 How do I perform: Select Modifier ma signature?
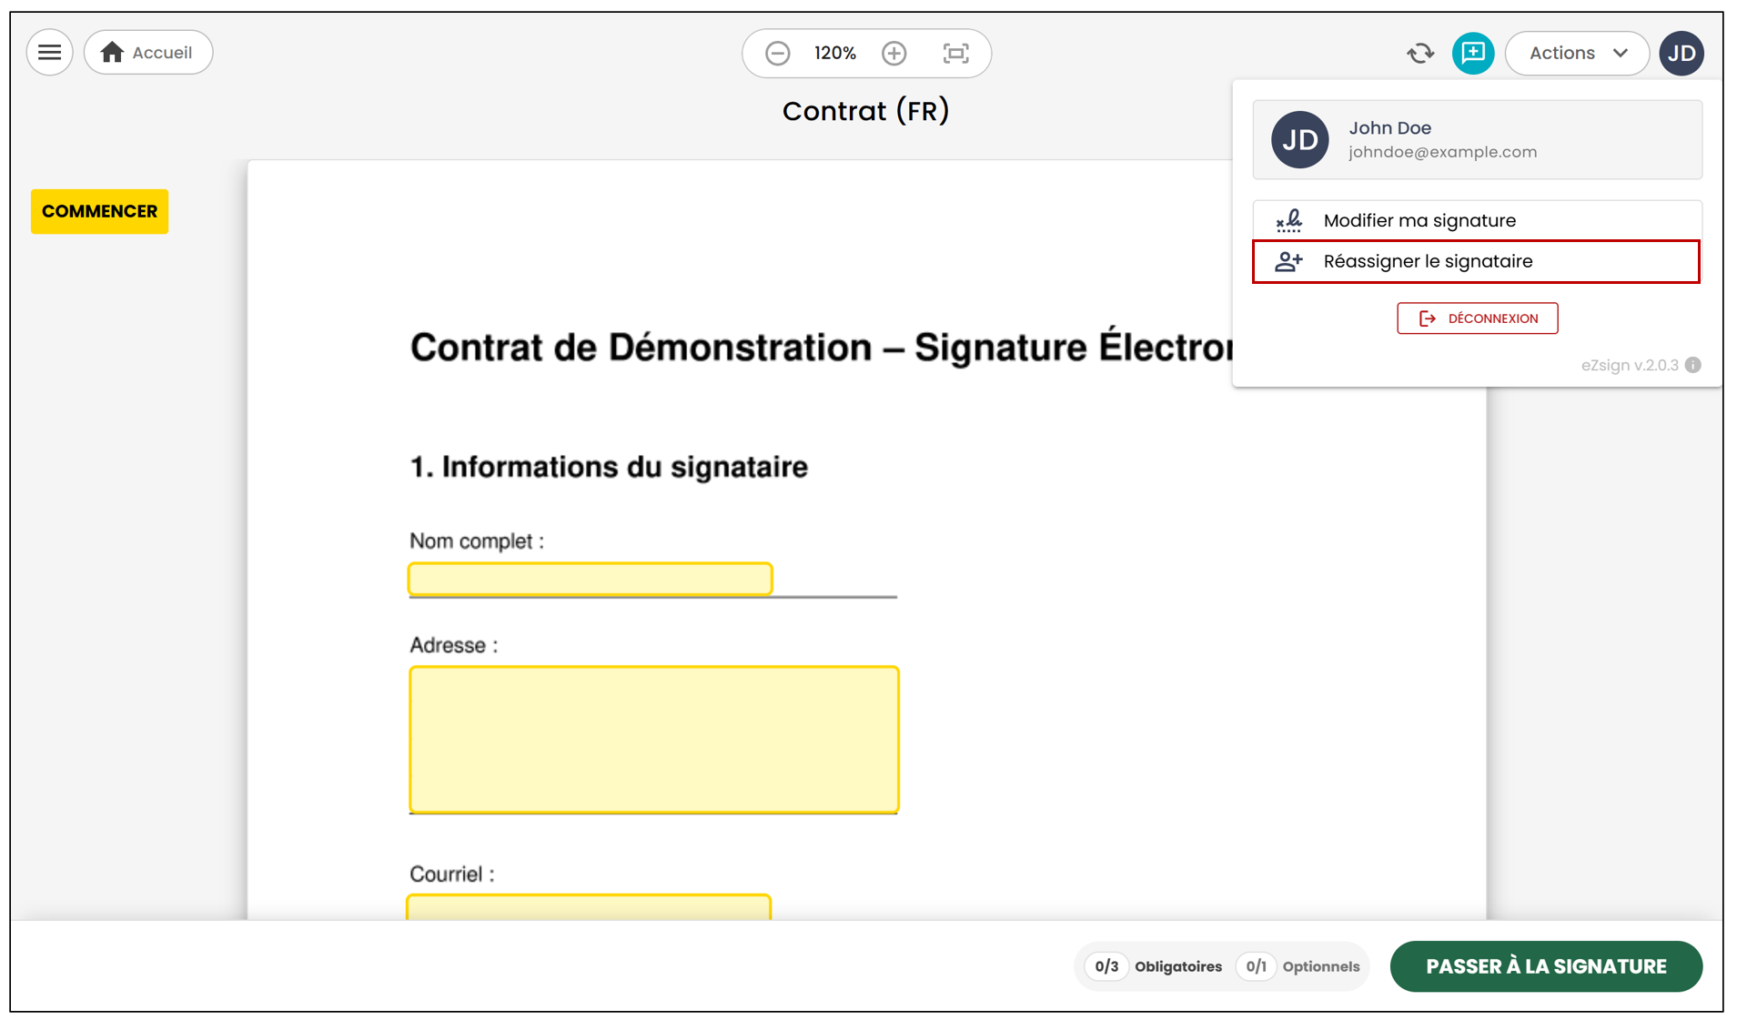(1477, 220)
